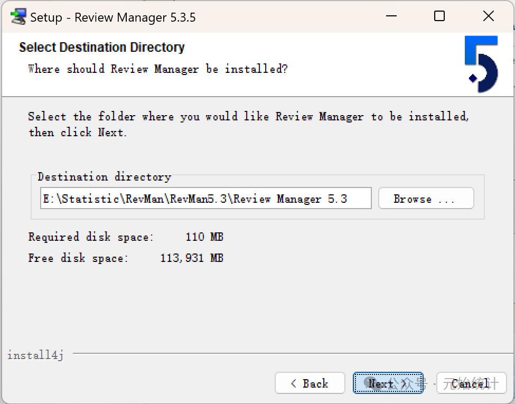
Task: Click the 113,931 MB free space value
Action: (192, 258)
